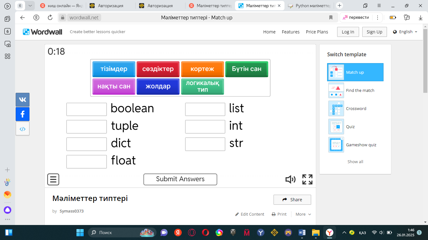The height and width of the screenshot is (240, 428).
Task: Show hidden system tray icons
Action: (344, 232)
